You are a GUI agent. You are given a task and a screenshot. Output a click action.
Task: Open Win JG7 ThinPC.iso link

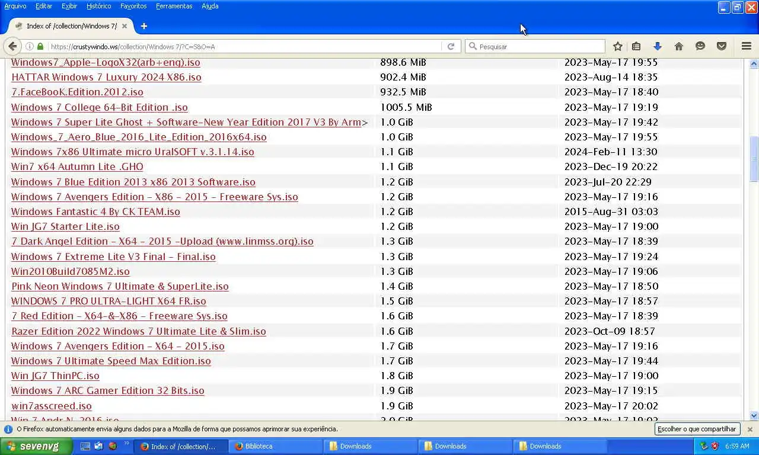click(55, 376)
